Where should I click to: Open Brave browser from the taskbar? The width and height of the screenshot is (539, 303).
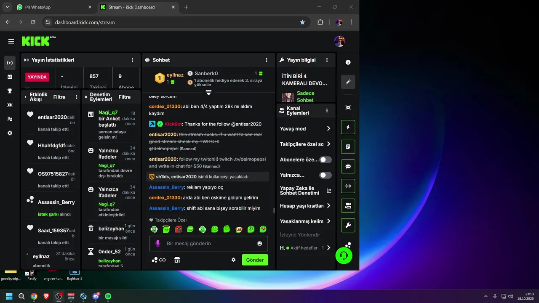click(46, 296)
